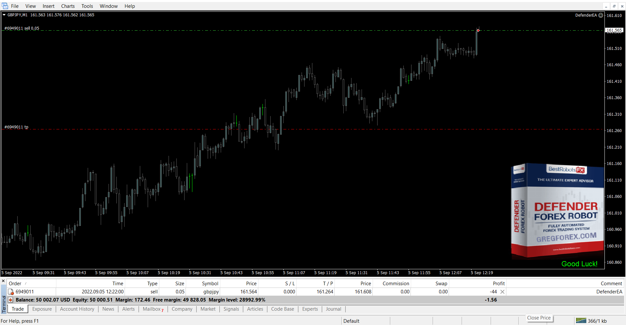This screenshot has width=626, height=325.
Task: Sort orders by the Order column
Action: [15, 284]
